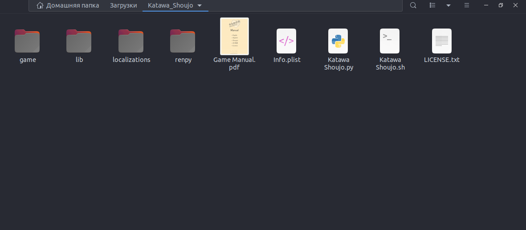
Task: Open the hamburger main menu
Action: pos(467,5)
